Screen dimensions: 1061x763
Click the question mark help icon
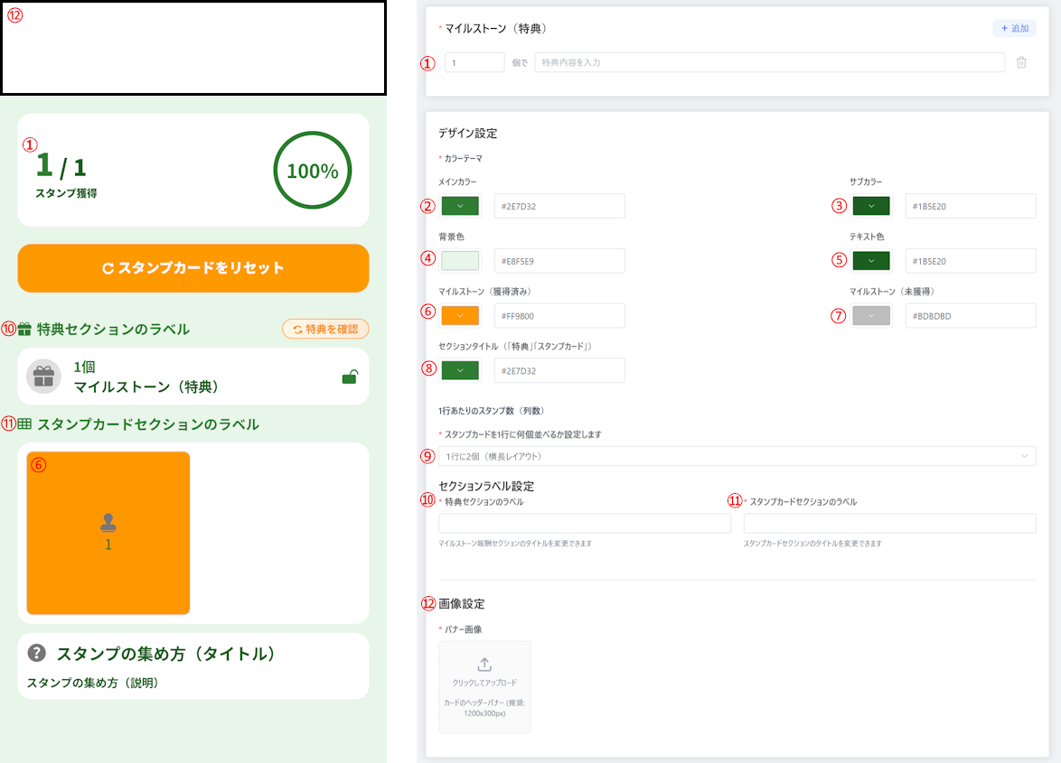pyautogui.click(x=37, y=653)
